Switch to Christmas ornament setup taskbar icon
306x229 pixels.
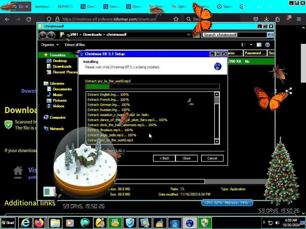pos(189,223)
